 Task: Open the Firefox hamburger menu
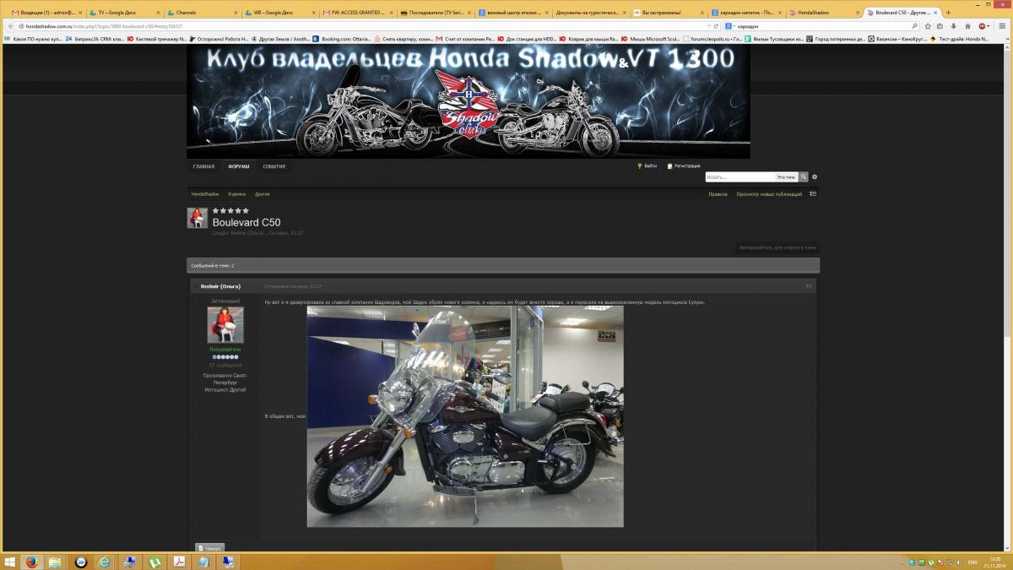(x=1001, y=26)
